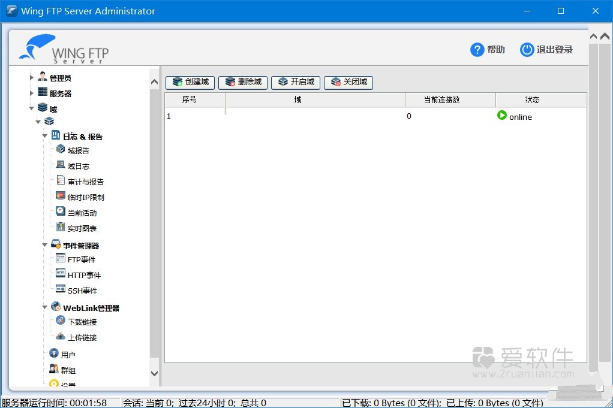This screenshot has width=613, height=408.
Task: Click the tree panel scroll-up arrow
Action: coord(154,81)
